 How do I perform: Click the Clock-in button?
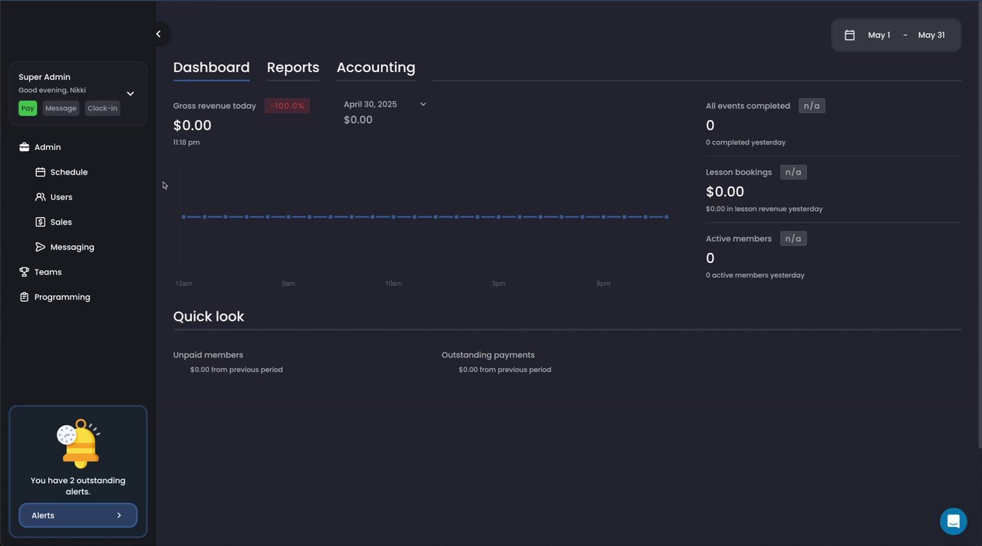click(x=102, y=109)
